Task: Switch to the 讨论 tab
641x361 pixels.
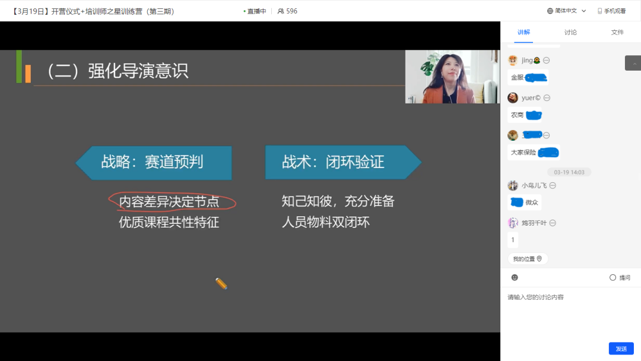Action: pos(570,32)
